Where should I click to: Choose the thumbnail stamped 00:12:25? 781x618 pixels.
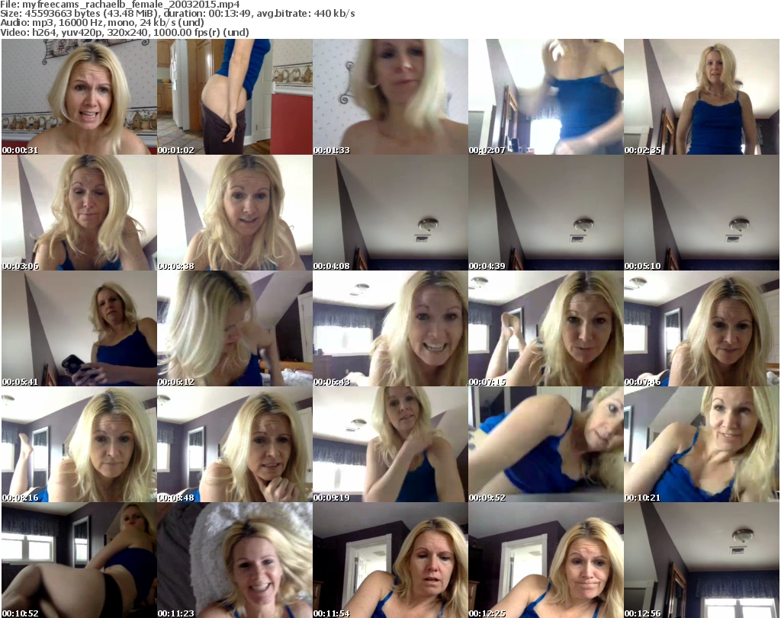[x=546, y=560]
